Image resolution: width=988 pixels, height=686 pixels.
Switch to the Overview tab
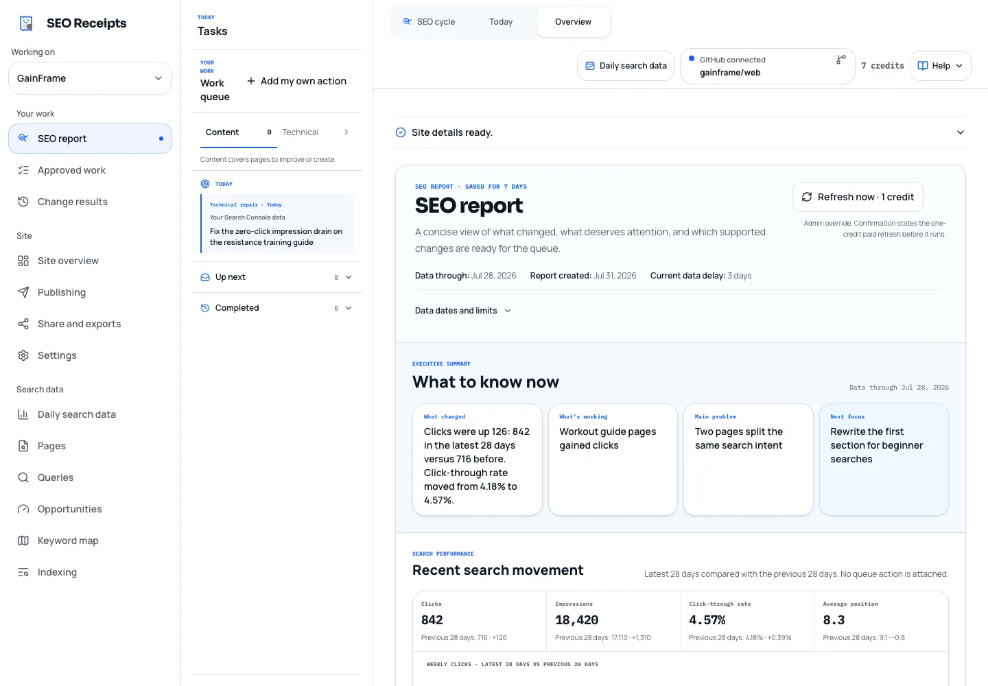pyautogui.click(x=573, y=22)
